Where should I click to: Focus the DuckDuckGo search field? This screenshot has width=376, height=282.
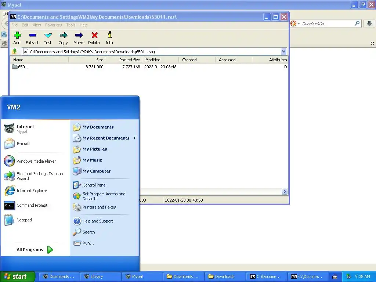327,23
